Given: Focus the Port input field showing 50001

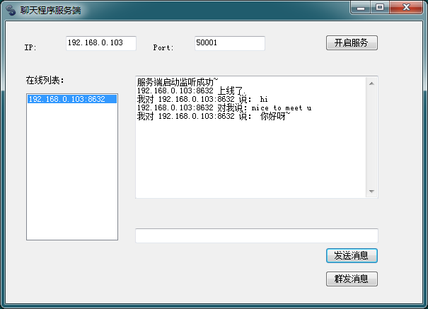Looking at the screenshot, I should point(229,43).
